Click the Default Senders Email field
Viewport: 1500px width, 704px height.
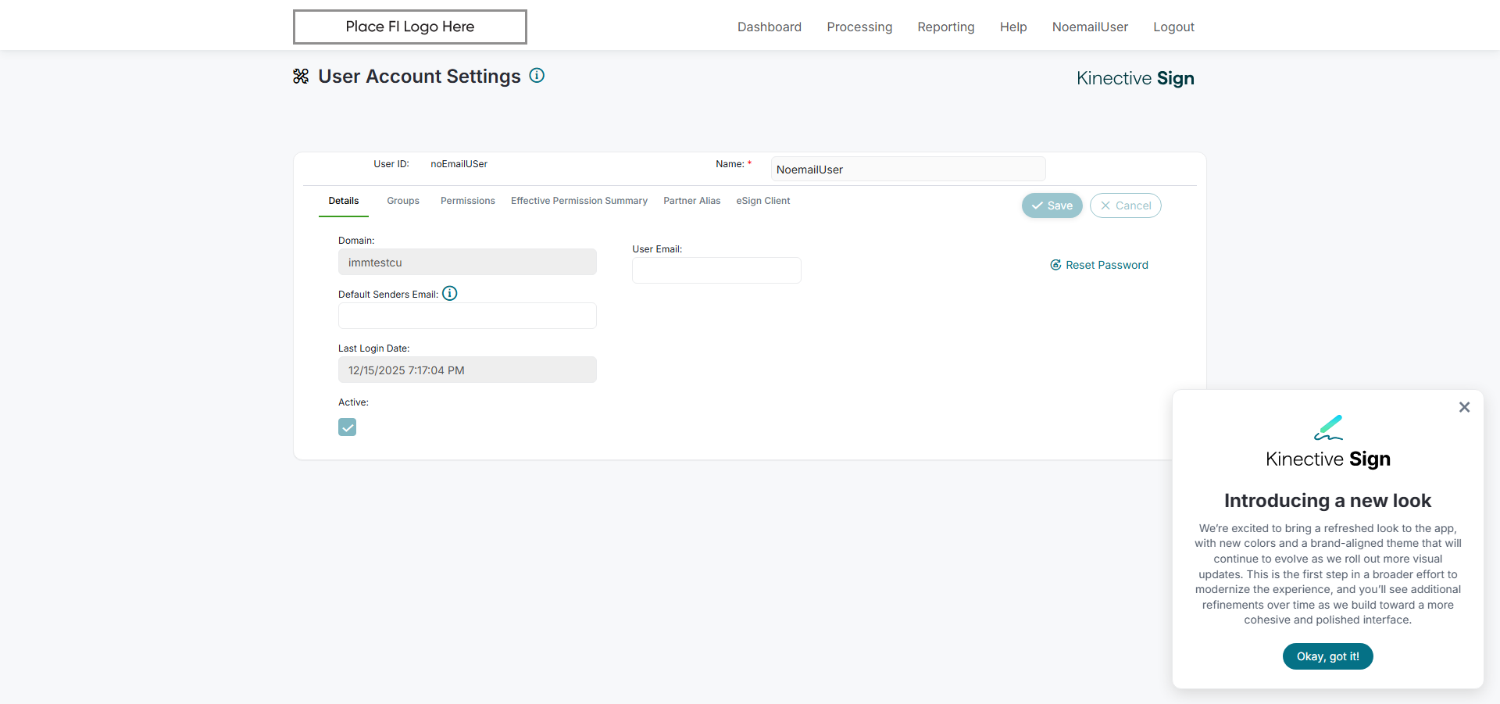point(467,316)
